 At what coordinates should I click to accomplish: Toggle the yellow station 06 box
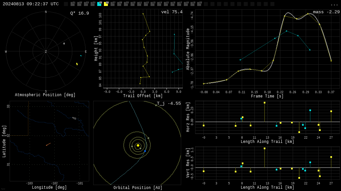pyautogui.click(x=106, y=4)
